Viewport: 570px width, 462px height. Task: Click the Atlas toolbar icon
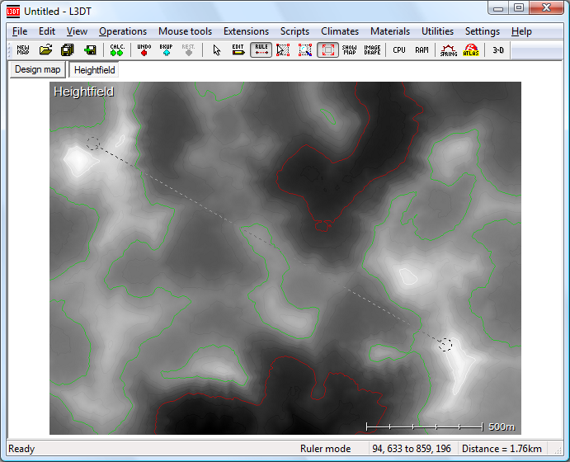[471, 49]
